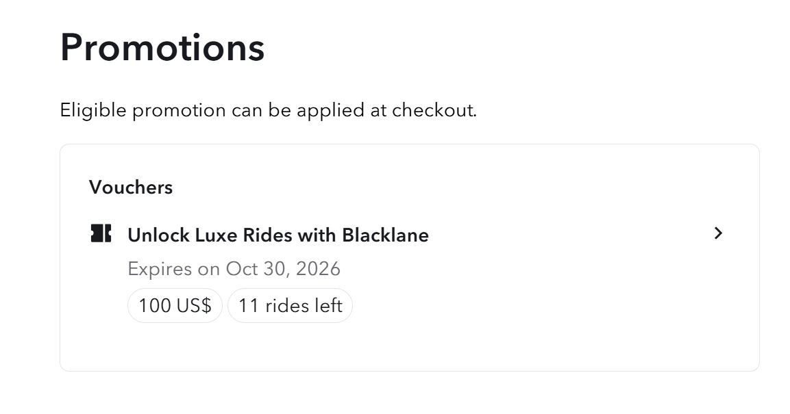The image size is (790, 414).
Task: Expand the Blacklane voucher chevron arrow
Action: 718,234
